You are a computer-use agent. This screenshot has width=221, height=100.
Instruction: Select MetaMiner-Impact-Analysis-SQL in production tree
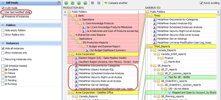96,69
